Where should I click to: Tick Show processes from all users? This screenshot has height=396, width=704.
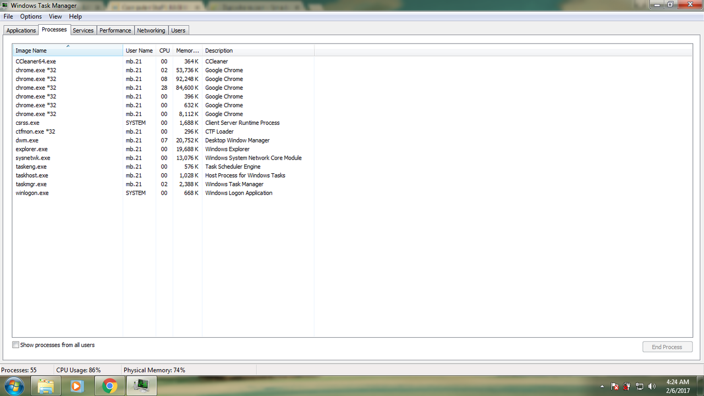[15, 345]
